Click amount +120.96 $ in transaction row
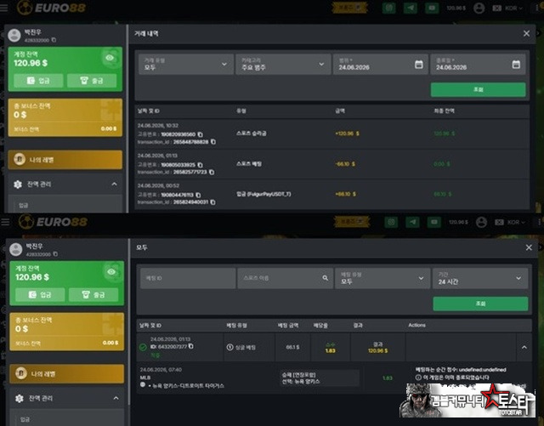The image size is (544, 426). pos(347,133)
